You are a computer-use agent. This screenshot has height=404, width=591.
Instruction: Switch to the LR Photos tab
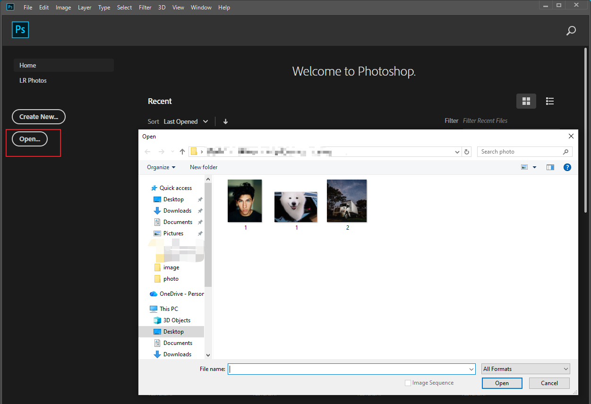click(x=33, y=80)
